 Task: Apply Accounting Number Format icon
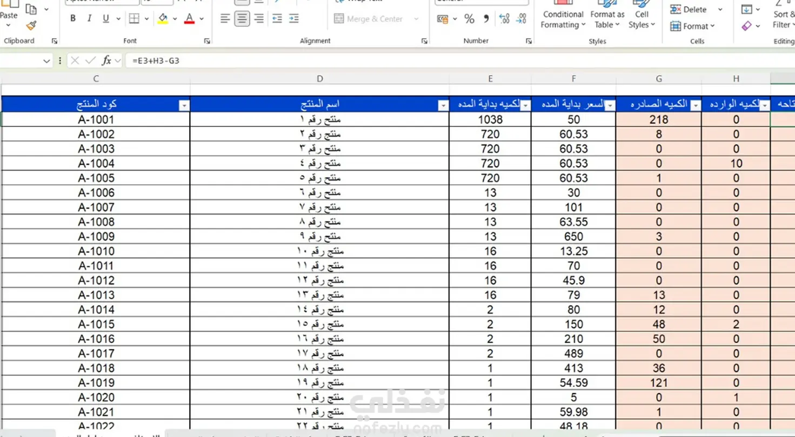(443, 19)
